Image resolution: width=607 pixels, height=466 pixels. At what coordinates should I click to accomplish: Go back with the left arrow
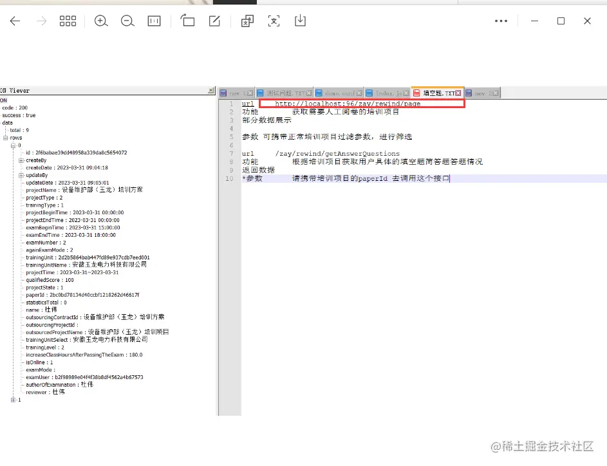point(15,21)
